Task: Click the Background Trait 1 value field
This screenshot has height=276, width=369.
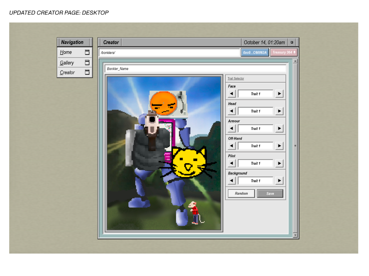Action: 255,181
